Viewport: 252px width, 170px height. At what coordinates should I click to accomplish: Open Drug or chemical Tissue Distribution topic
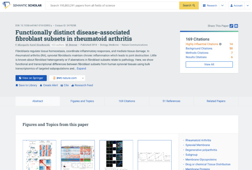tap(208, 164)
